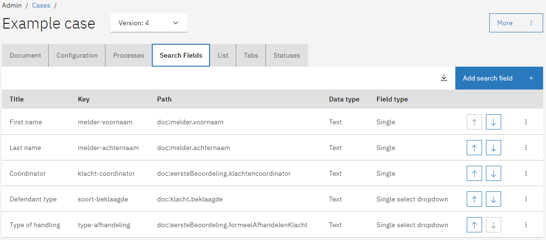Switch to the Document tab
The width and height of the screenshot is (546, 240).
[x=25, y=55]
